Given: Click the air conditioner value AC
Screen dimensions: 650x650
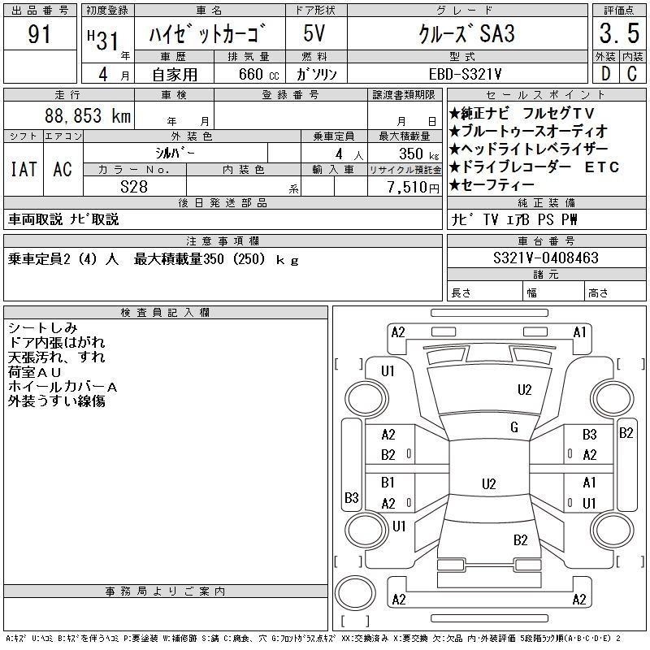Looking at the screenshot, I should click(x=63, y=169).
